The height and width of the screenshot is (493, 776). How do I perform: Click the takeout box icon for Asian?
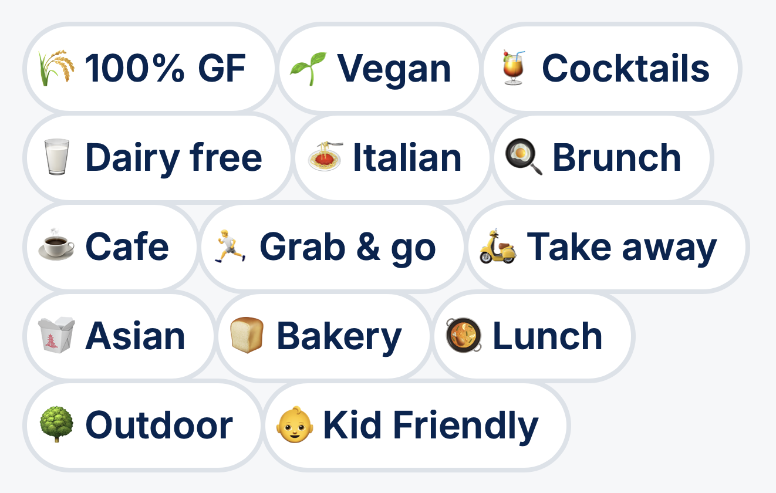[56, 336]
